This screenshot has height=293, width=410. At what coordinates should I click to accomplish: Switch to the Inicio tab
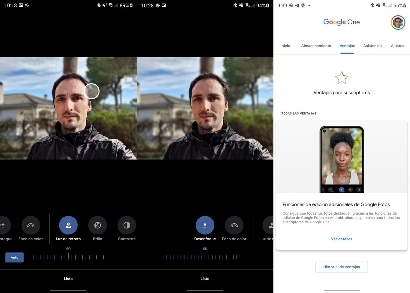click(x=285, y=46)
